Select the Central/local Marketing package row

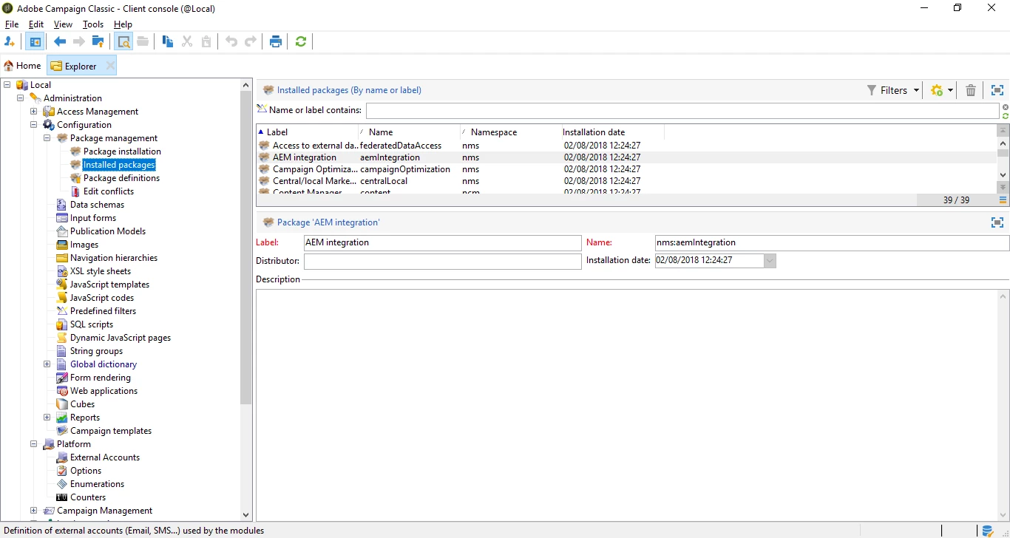[x=626, y=181]
